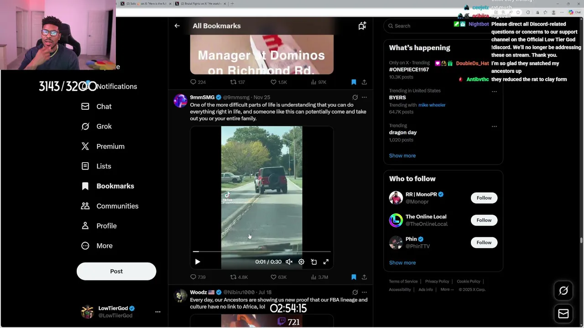
Task: Expand the More menu in sidebar
Action: pos(97,246)
